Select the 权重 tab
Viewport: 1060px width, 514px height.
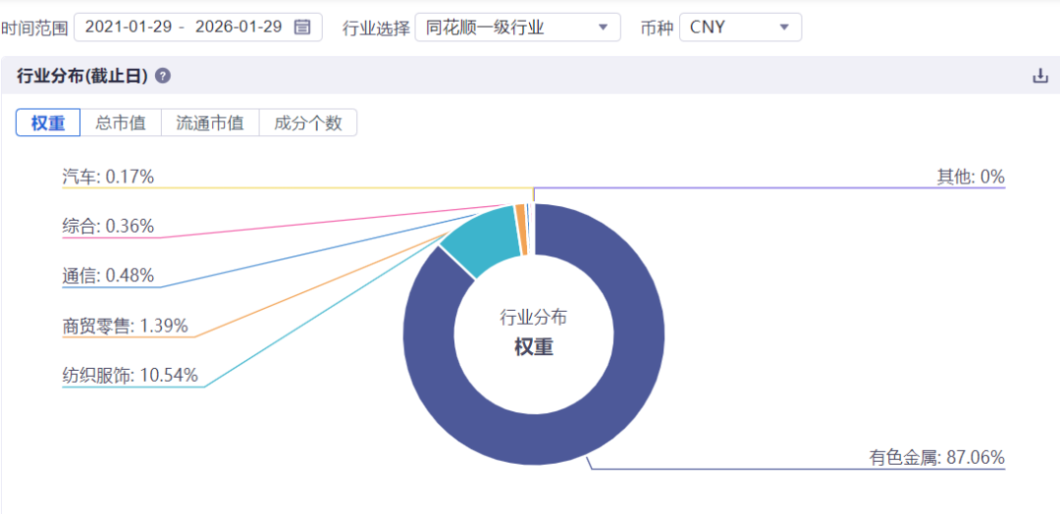point(48,123)
